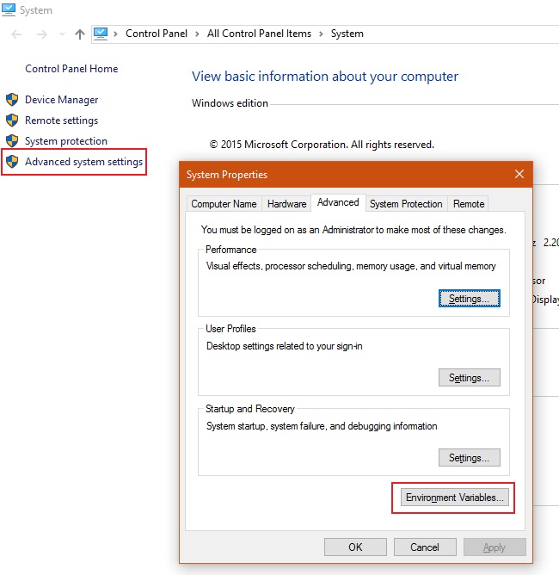Click the Forward navigation arrow
The image size is (559, 575).
point(42,34)
